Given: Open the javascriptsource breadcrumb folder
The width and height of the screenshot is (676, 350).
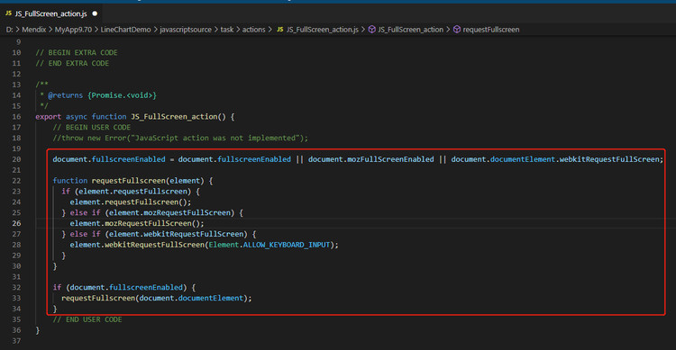Looking at the screenshot, I should tap(186, 30).
